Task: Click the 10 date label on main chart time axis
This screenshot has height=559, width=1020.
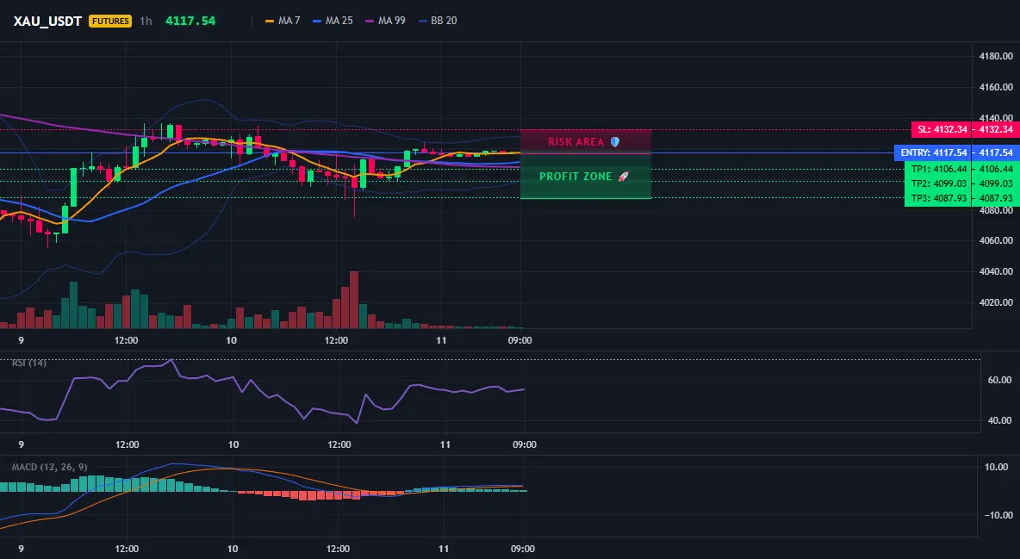Action: (231, 340)
